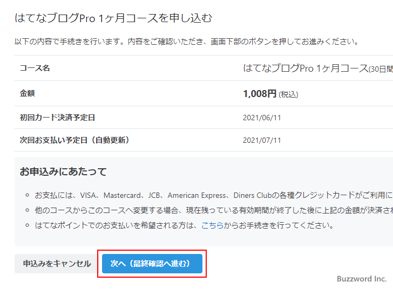Click the コース名 row label
The image size is (393, 289).
point(35,68)
